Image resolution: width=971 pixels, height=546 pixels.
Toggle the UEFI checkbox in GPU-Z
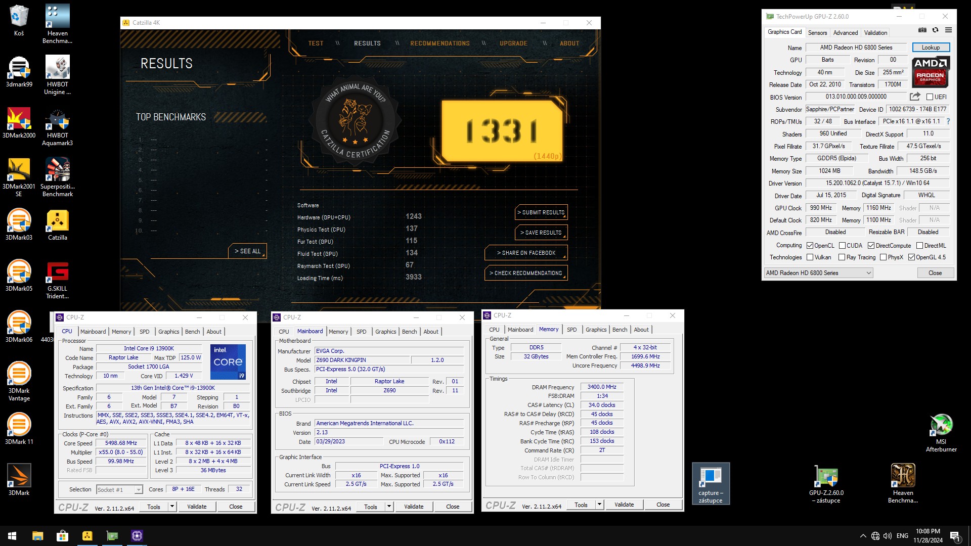pyautogui.click(x=930, y=97)
